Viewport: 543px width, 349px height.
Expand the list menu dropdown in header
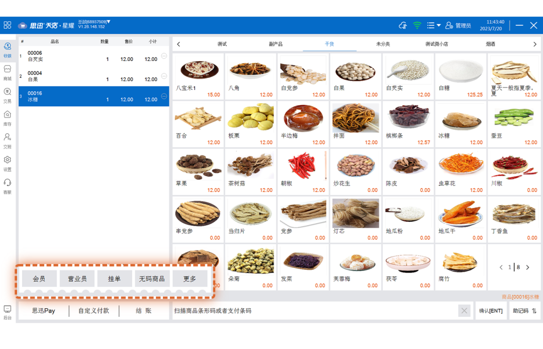coord(433,25)
